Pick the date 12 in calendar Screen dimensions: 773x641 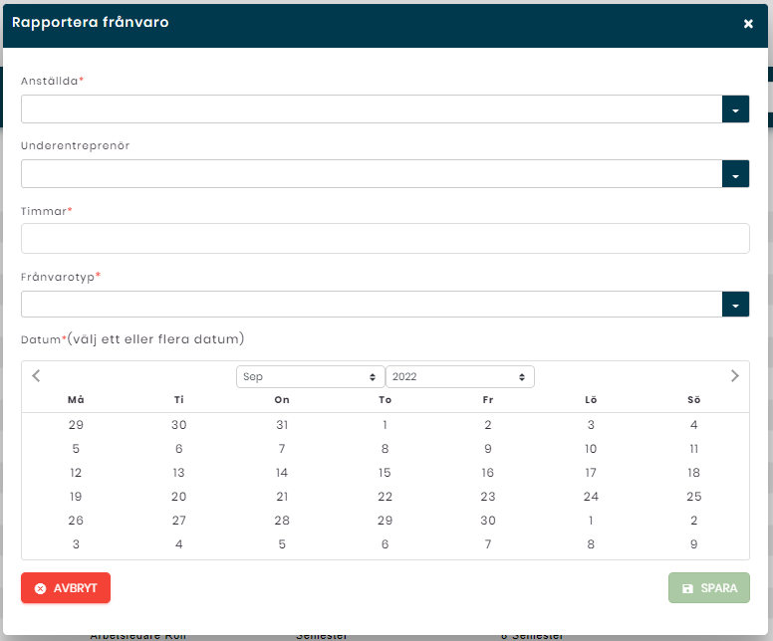click(76, 473)
